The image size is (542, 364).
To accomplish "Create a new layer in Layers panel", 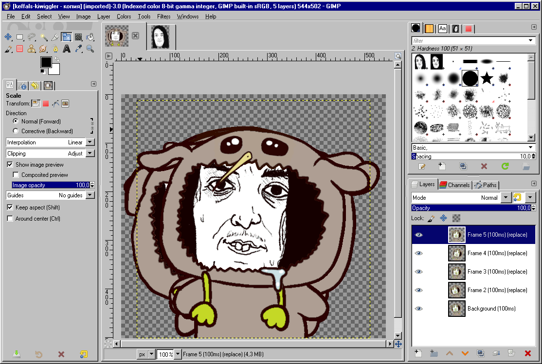I will (x=418, y=353).
